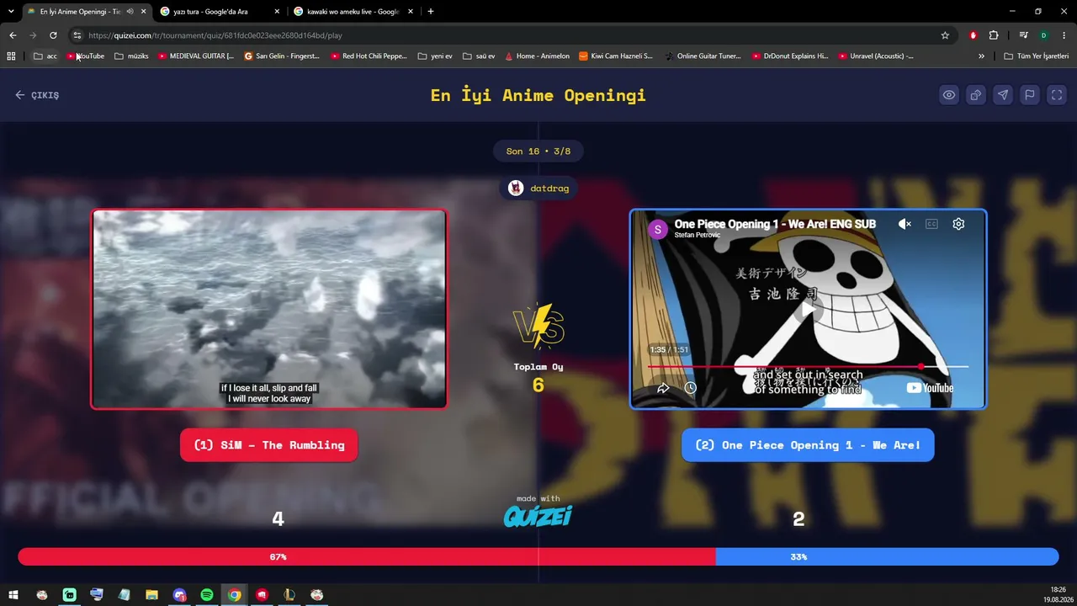Open League of Legends from the taskbar
1077x606 pixels.
coord(289,595)
